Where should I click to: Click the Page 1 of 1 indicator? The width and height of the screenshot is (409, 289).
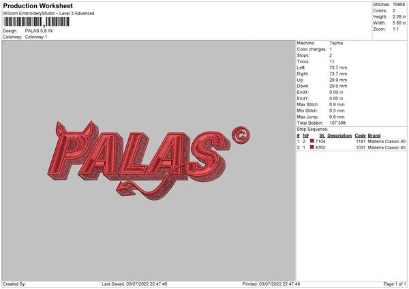pos(395,284)
